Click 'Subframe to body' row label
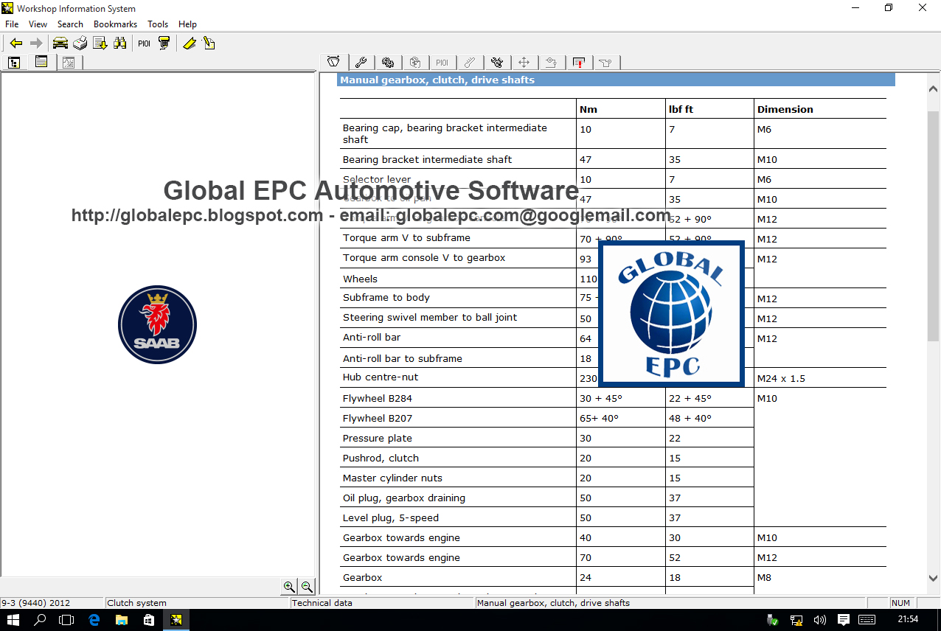Image resolution: width=941 pixels, height=631 pixels. coord(386,297)
